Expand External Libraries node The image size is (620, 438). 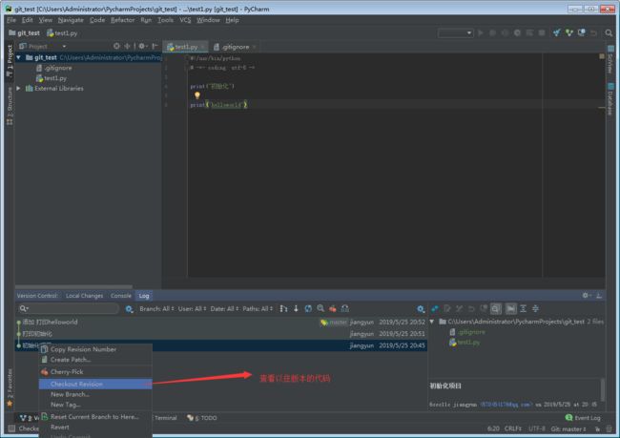tap(18, 88)
